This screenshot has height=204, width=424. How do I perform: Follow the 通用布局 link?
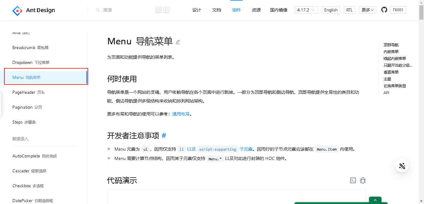pos(181,114)
